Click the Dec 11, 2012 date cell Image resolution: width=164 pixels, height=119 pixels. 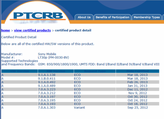click(x=138, y=89)
